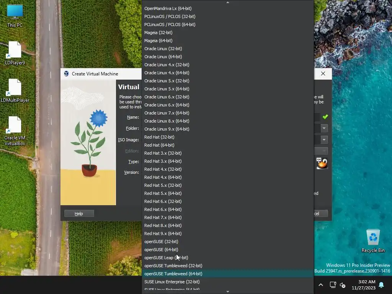
Task: Click the green checkmark next to Name field
Action: [325, 117]
